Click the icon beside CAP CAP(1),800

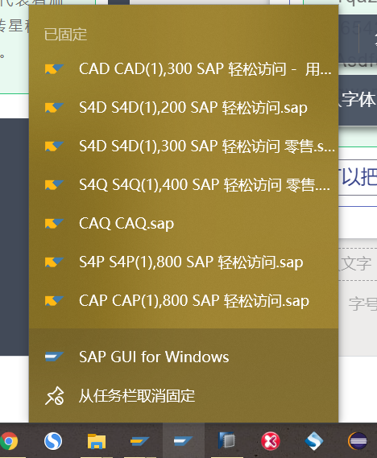point(54,300)
